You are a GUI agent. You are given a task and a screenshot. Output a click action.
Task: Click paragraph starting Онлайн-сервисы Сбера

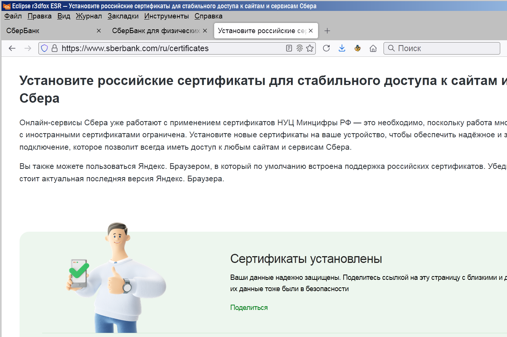coord(263,135)
